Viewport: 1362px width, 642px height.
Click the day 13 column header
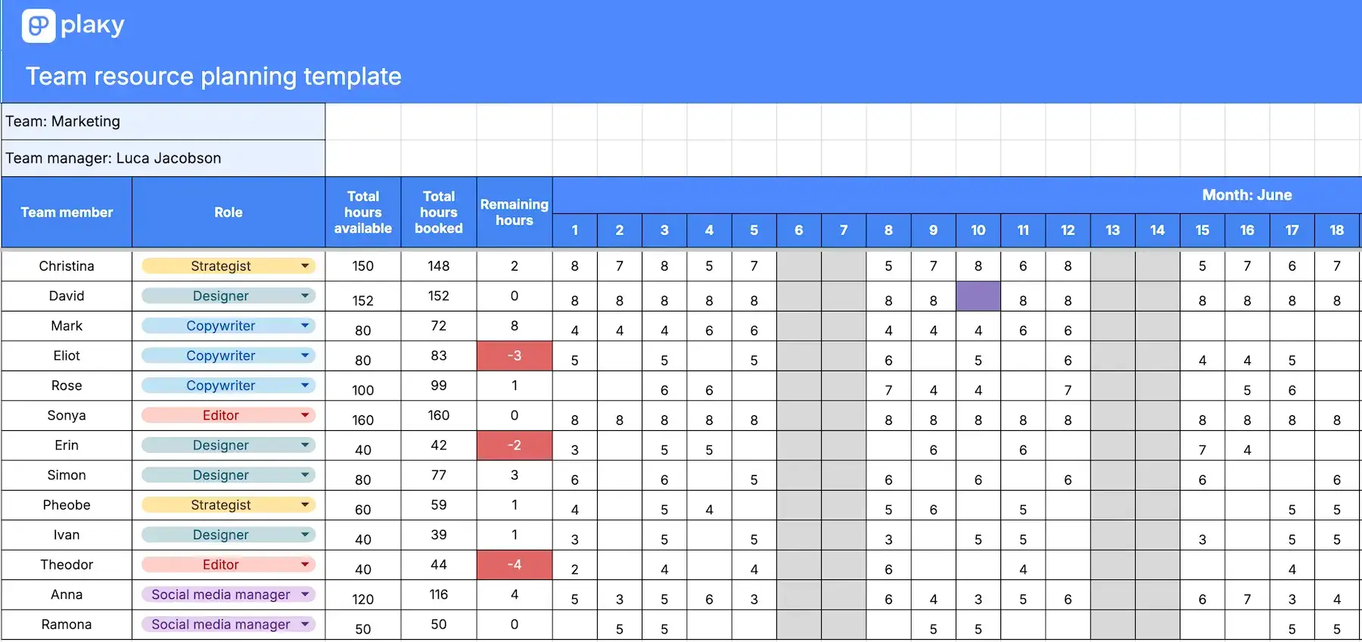click(x=1112, y=231)
